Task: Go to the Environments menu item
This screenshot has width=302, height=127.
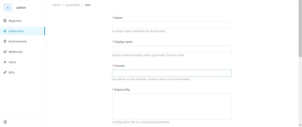Action: 18,41
